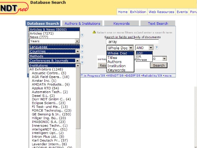
Task: Click the Institutions list scrollbar thumb
Action: [78, 98]
